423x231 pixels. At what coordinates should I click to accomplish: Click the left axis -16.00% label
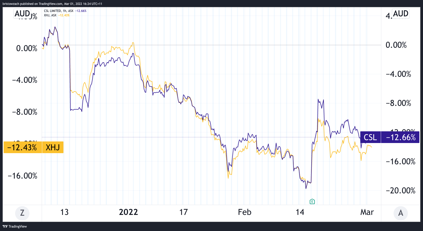tap(23, 176)
